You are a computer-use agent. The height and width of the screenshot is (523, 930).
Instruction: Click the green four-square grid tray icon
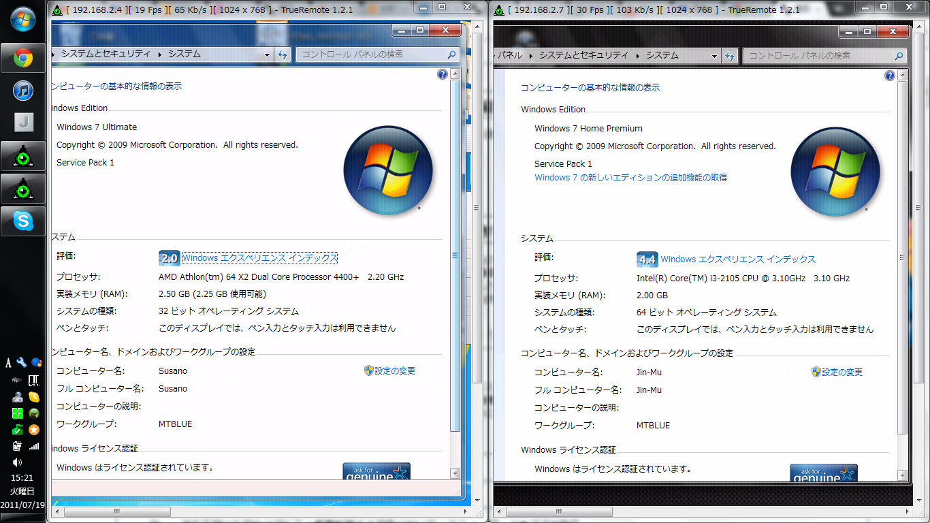(18, 413)
